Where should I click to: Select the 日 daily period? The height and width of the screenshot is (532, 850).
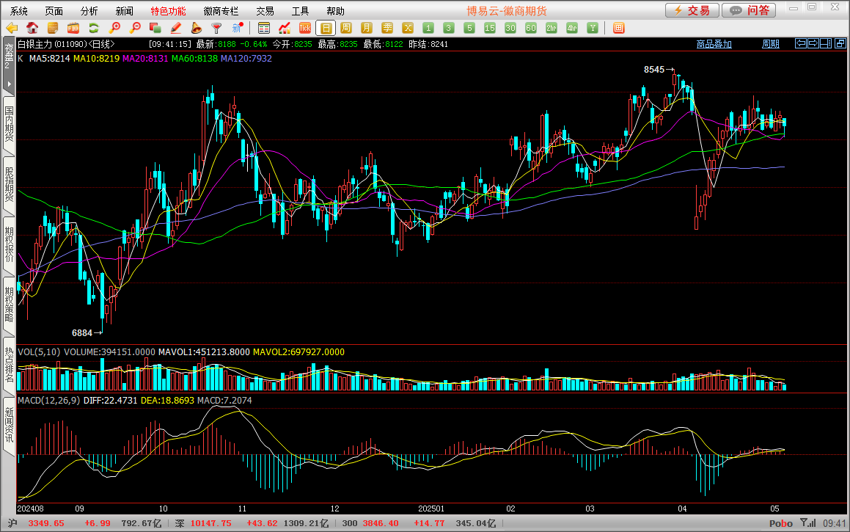point(326,28)
